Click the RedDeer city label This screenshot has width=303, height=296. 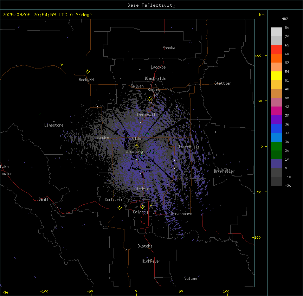click(x=155, y=90)
